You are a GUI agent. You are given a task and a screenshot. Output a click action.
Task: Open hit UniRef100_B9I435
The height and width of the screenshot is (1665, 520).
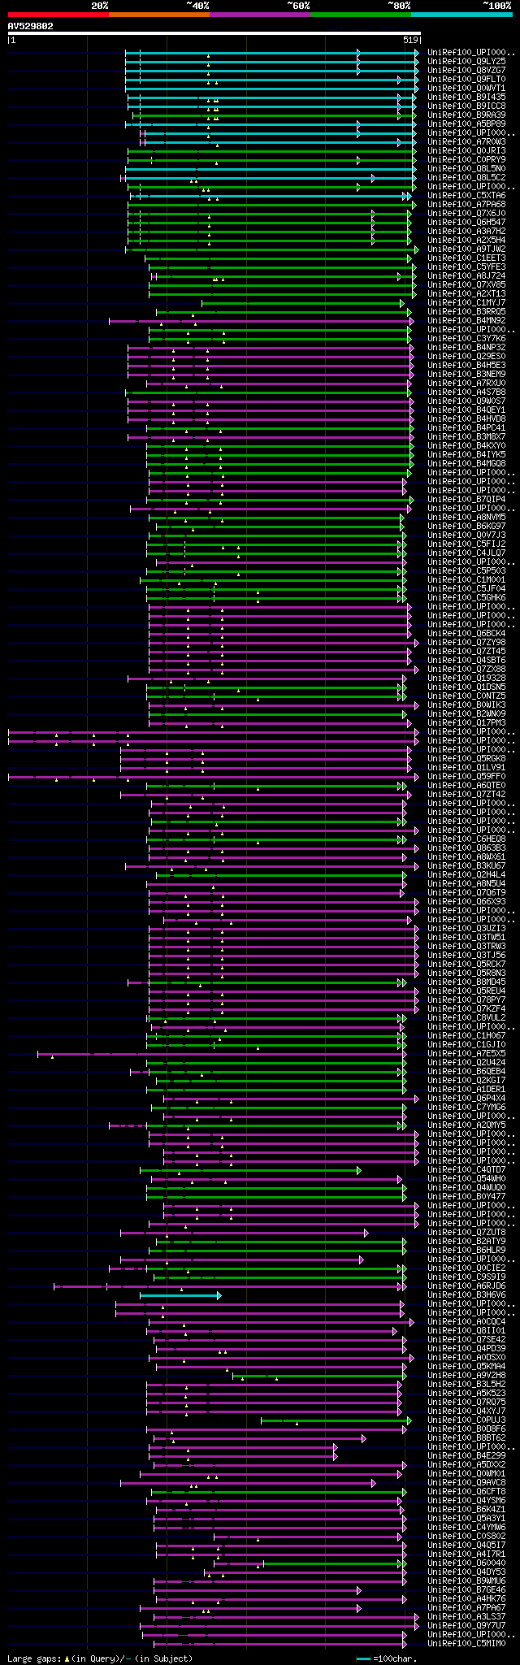click(466, 97)
